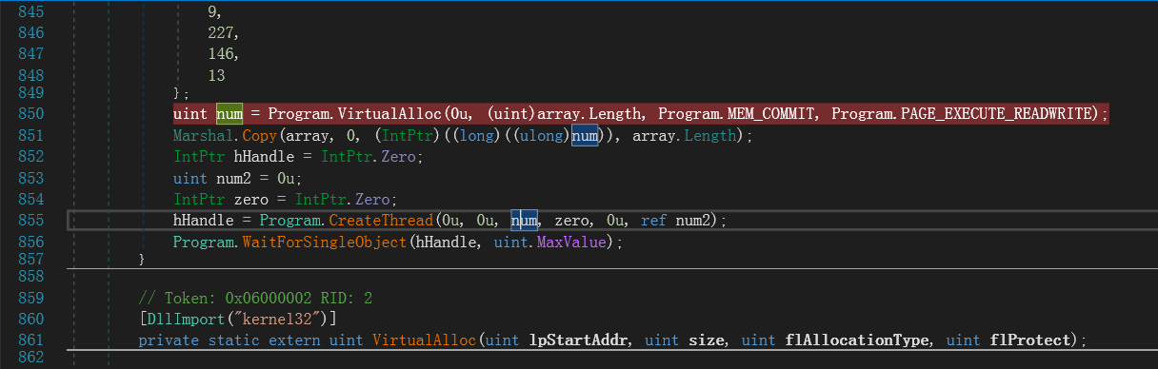Click line number 849 in the gutter
Viewport: 1158px width, 369px height.
pos(31,93)
